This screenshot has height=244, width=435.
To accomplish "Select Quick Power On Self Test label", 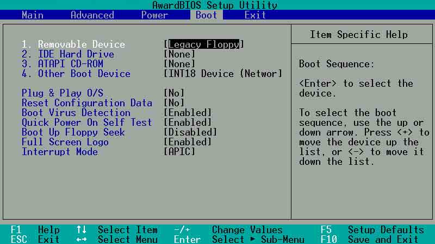I will click(87, 123).
